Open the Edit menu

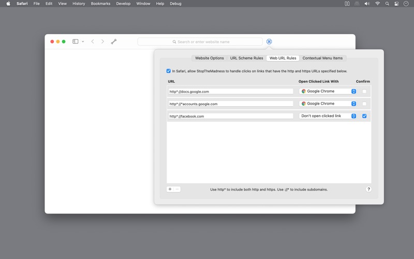click(x=49, y=4)
